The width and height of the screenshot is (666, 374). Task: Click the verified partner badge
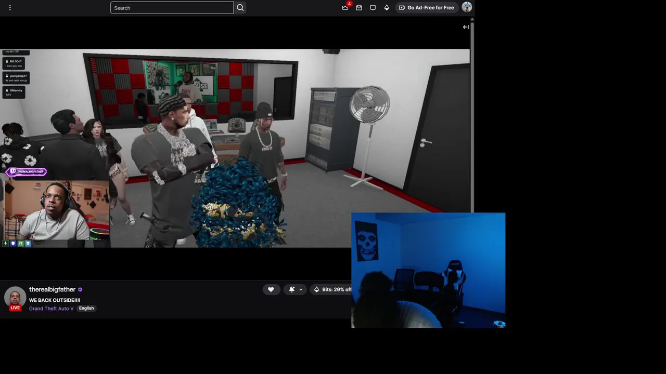click(x=80, y=290)
